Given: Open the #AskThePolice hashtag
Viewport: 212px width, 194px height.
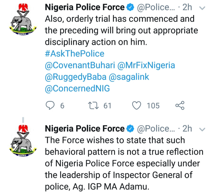Looking at the screenshot, I should pyautogui.click(x=74, y=54).
